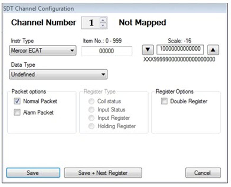Increment the Channel Number spinner up arrow
This screenshot has width=231, height=187.
click(x=103, y=20)
